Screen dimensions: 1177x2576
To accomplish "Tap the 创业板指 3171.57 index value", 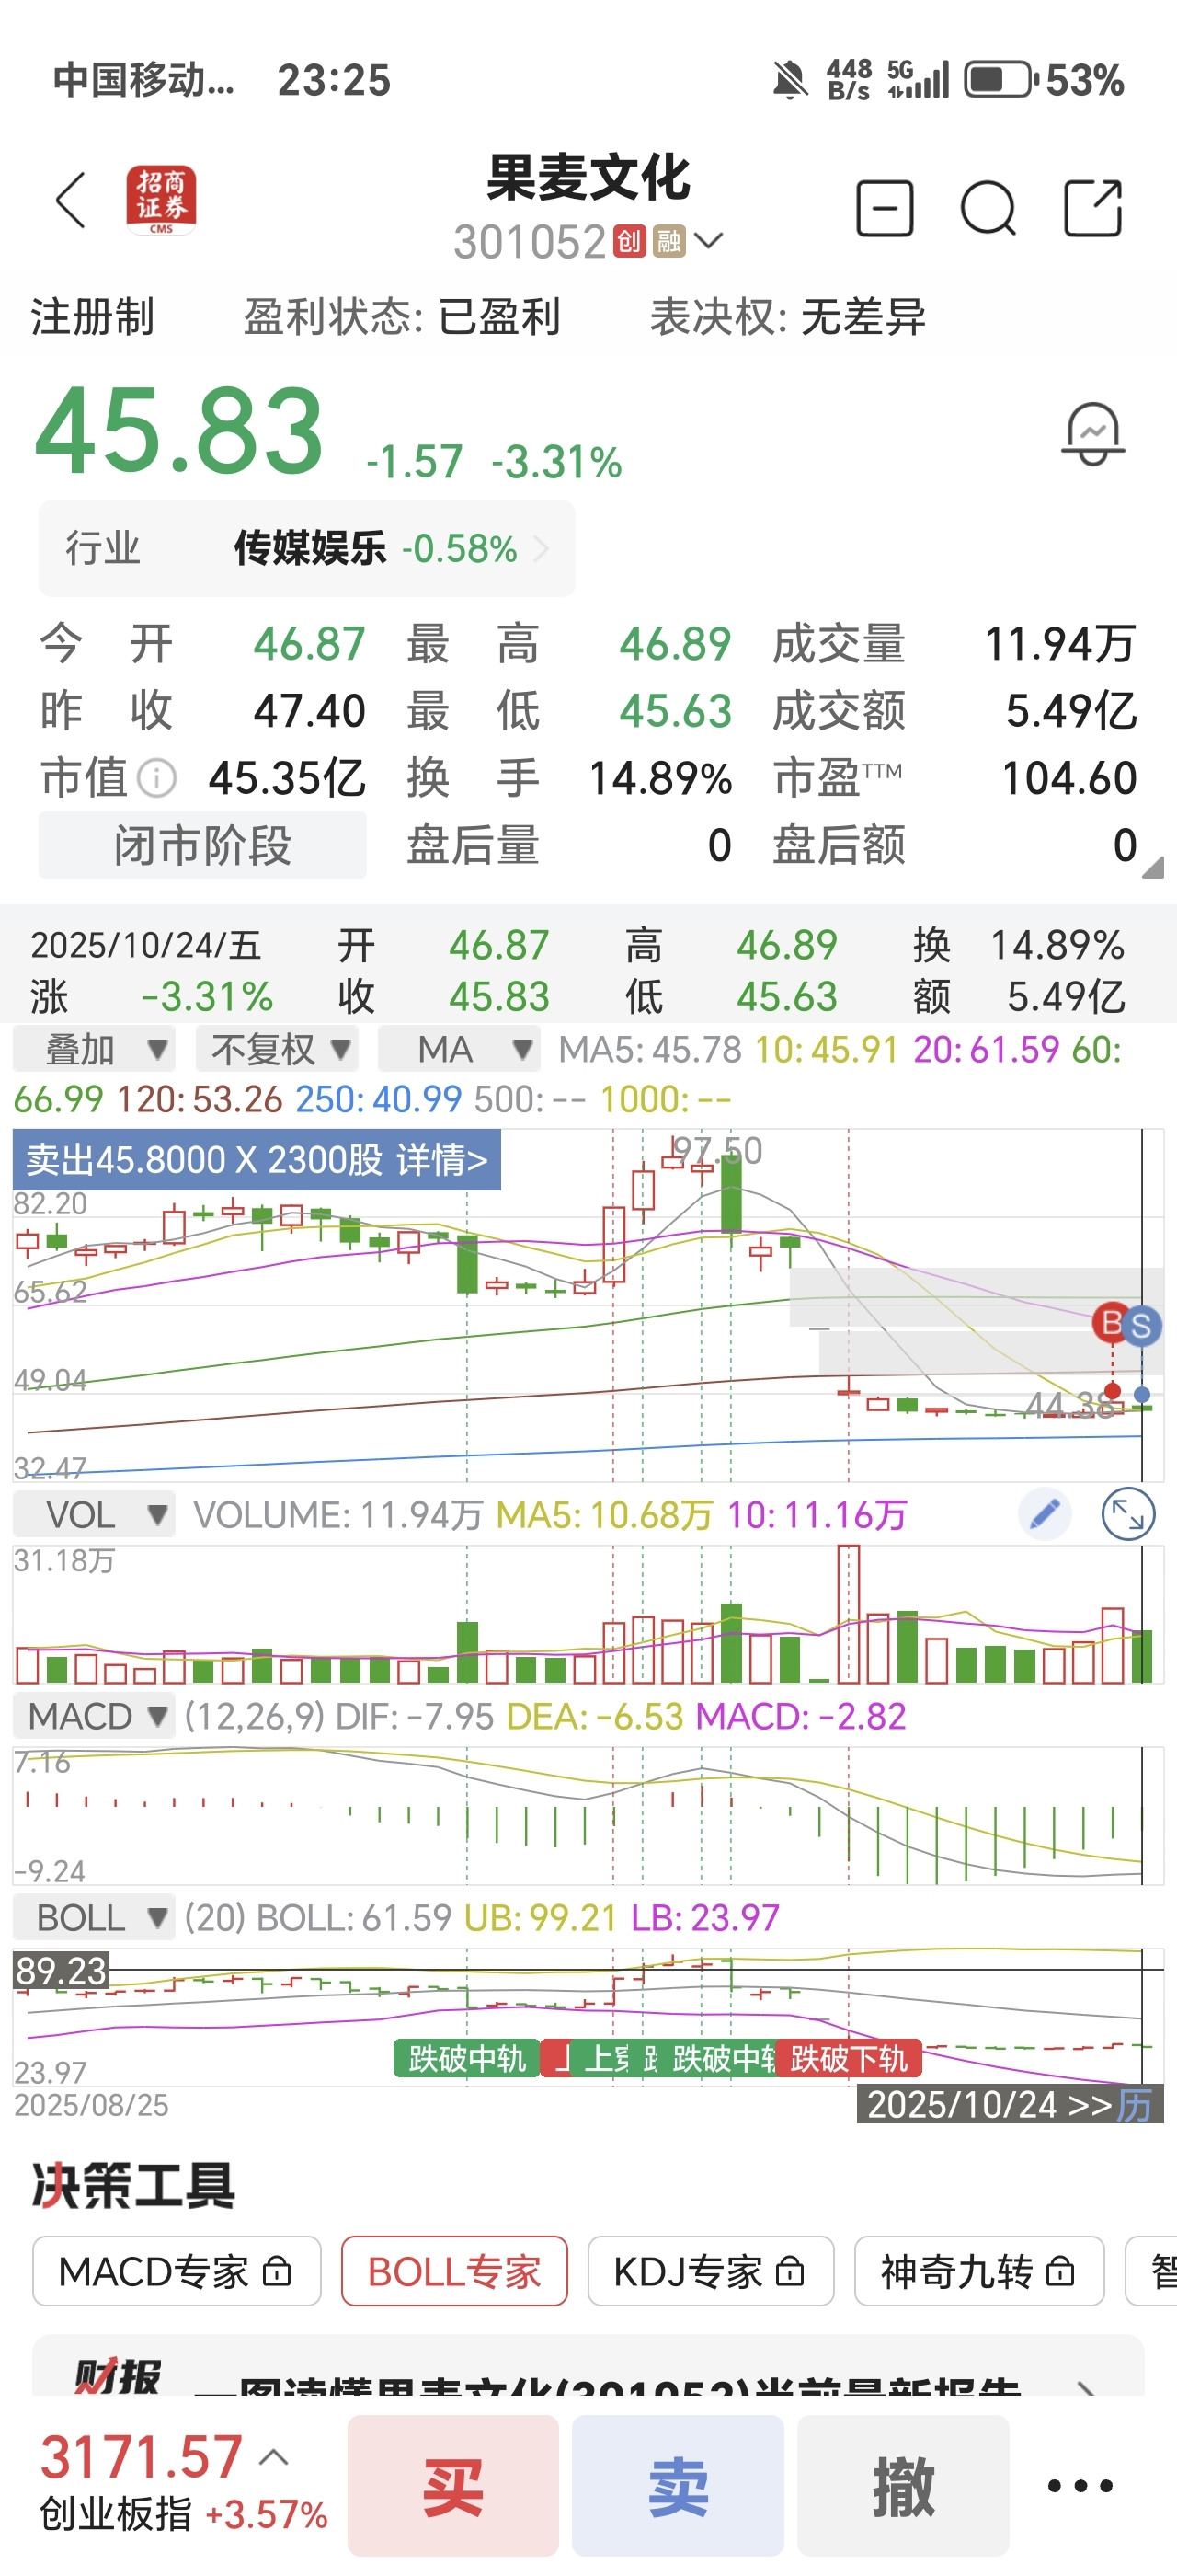I will pyautogui.click(x=141, y=2457).
